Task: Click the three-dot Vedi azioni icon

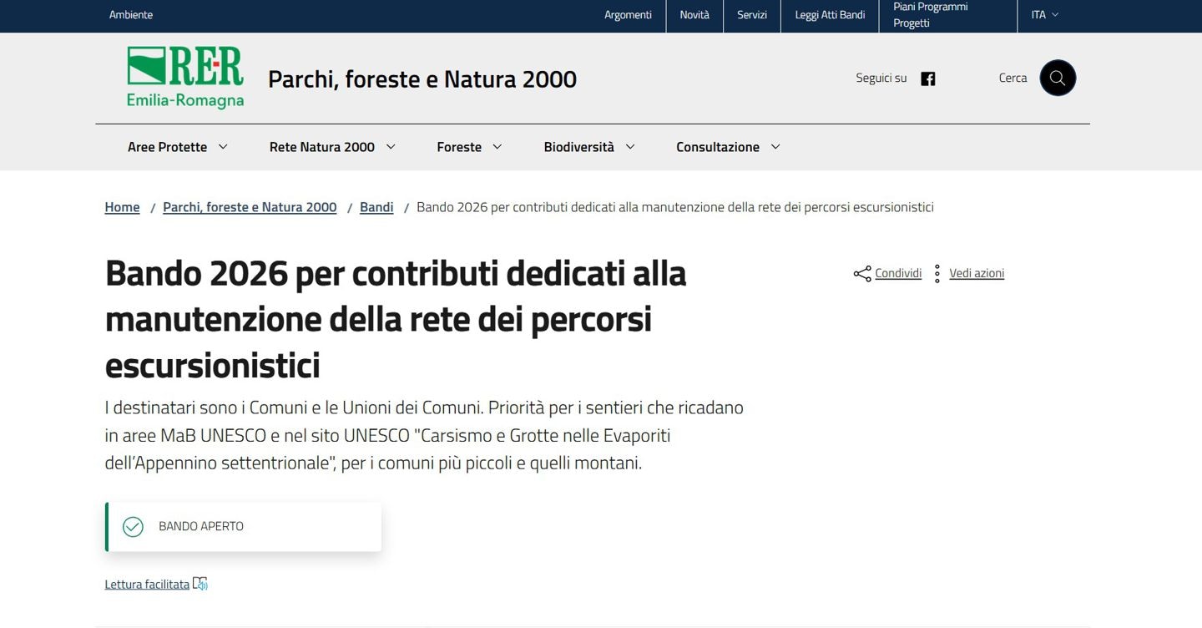Action: [x=937, y=274]
